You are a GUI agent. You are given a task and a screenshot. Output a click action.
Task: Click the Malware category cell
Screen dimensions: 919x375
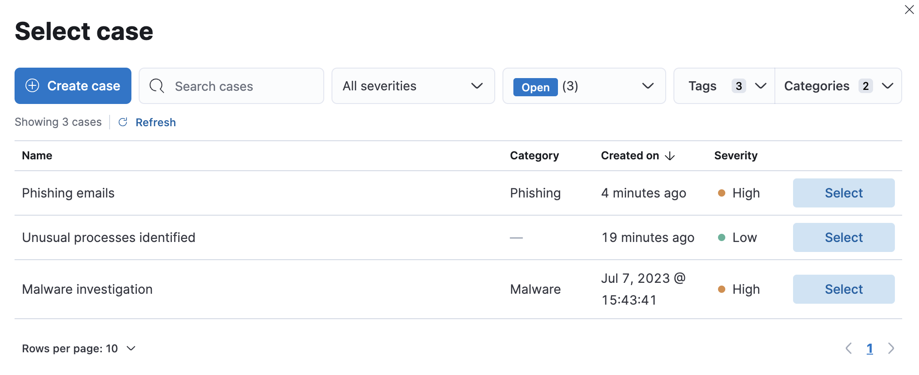pos(535,289)
